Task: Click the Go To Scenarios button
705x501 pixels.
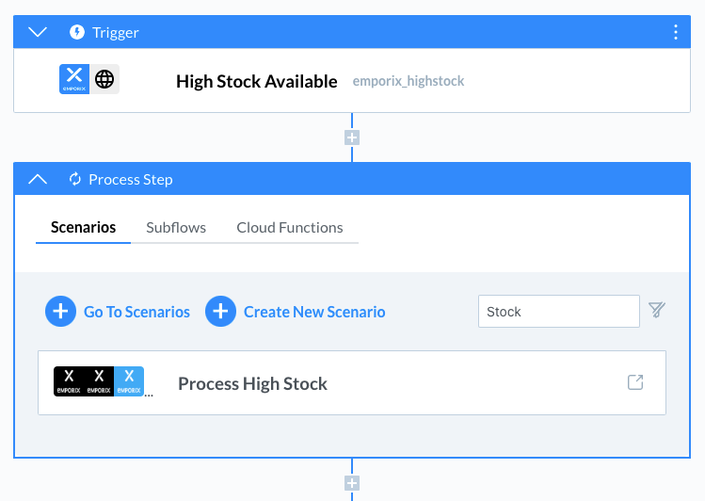Action: coord(118,312)
